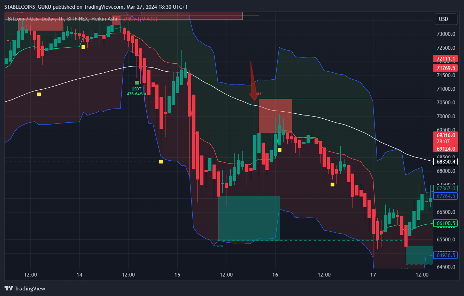464x296 pixels.
Task: Click the 68000.0 price axis tick
Action: click(x=446, y=171)
